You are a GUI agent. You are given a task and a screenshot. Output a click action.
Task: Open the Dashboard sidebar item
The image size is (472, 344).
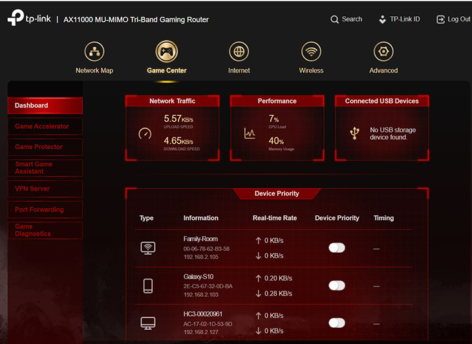coord(45,105)
